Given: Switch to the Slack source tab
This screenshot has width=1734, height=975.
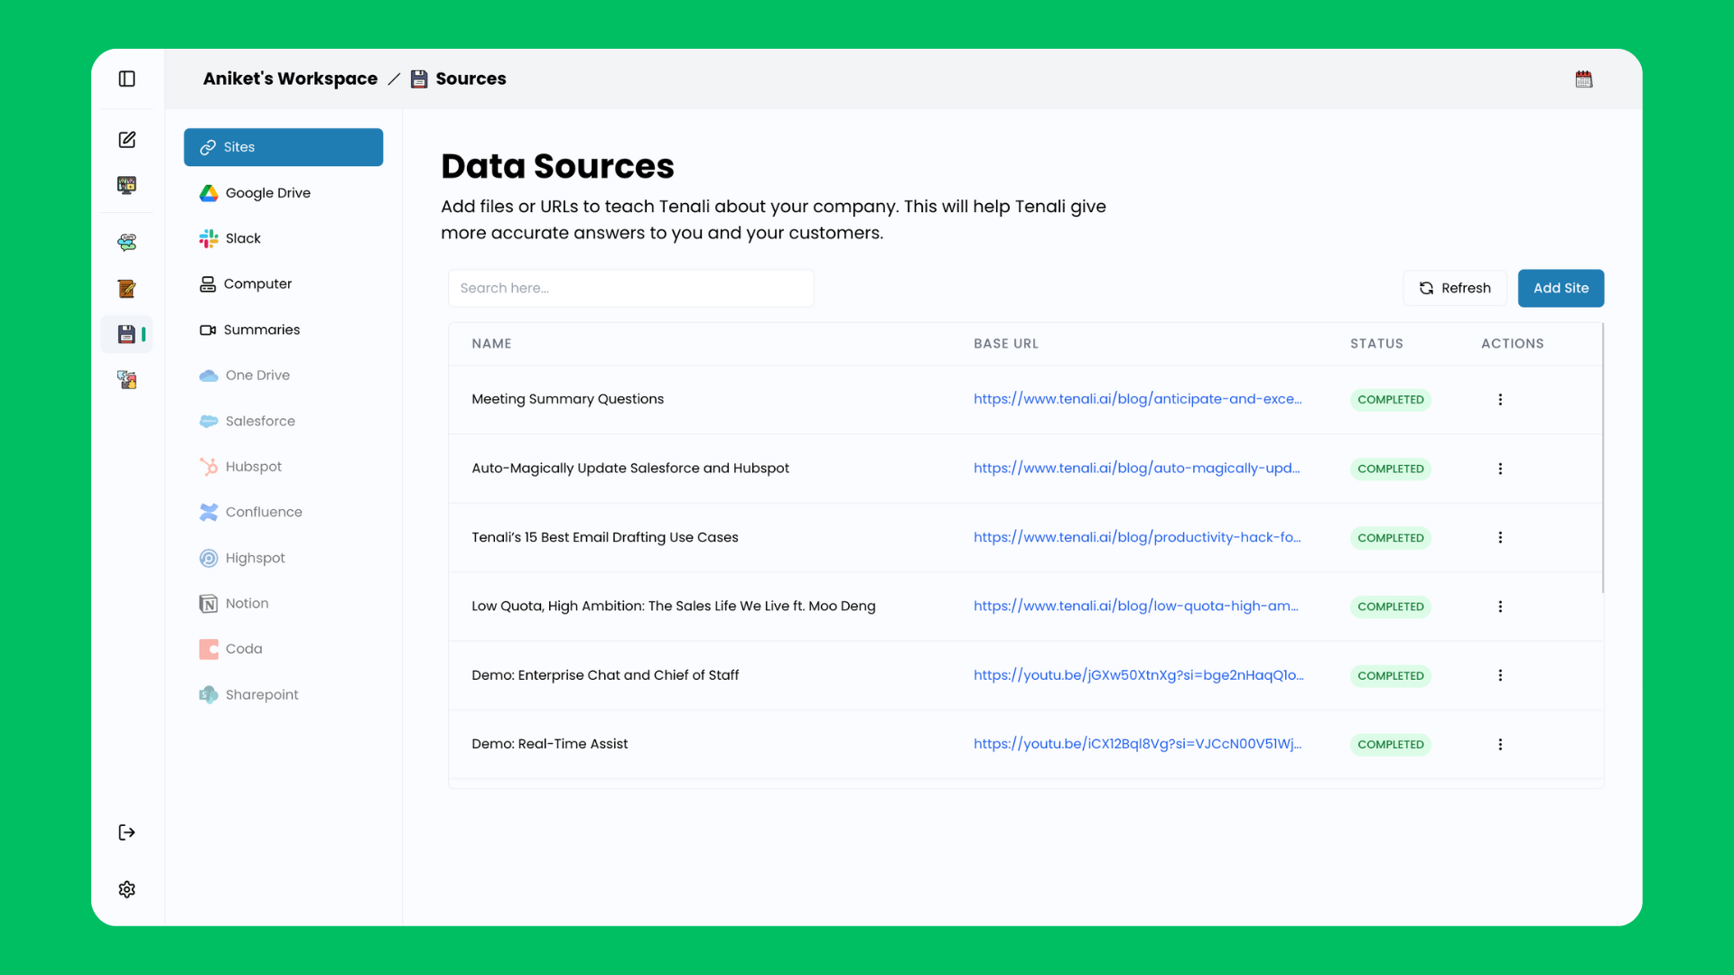Looking at the screenshot, I should (242, 238).
